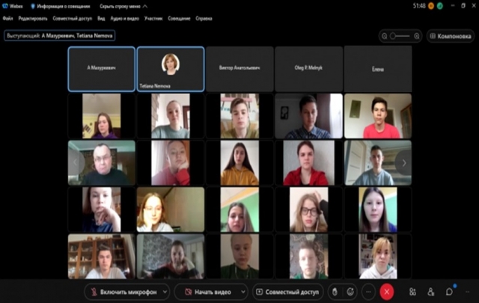479x303 pixels.
Task: Unmute with Включить микрофон button
Action: 123,292
